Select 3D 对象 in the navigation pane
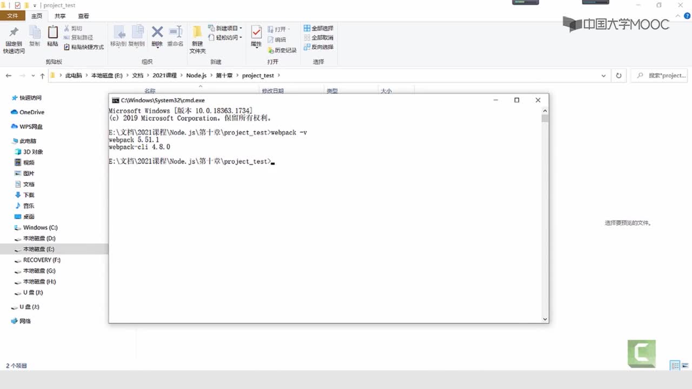This screenshot has height=389, width=692. pos(29,152)
